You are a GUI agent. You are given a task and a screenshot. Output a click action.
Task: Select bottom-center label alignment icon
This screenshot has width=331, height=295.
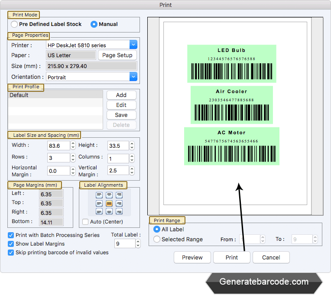pos(109,211)
